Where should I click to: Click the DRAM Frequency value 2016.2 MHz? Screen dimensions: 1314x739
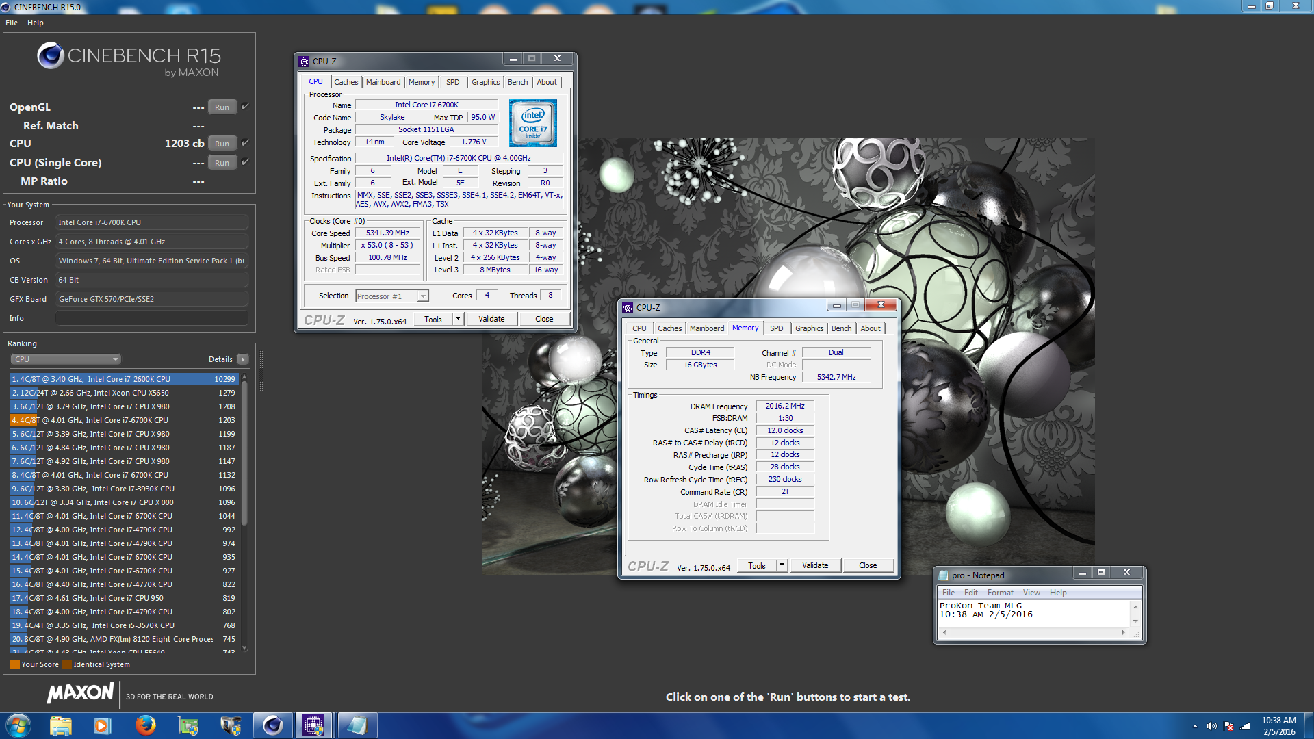(785, 406)
